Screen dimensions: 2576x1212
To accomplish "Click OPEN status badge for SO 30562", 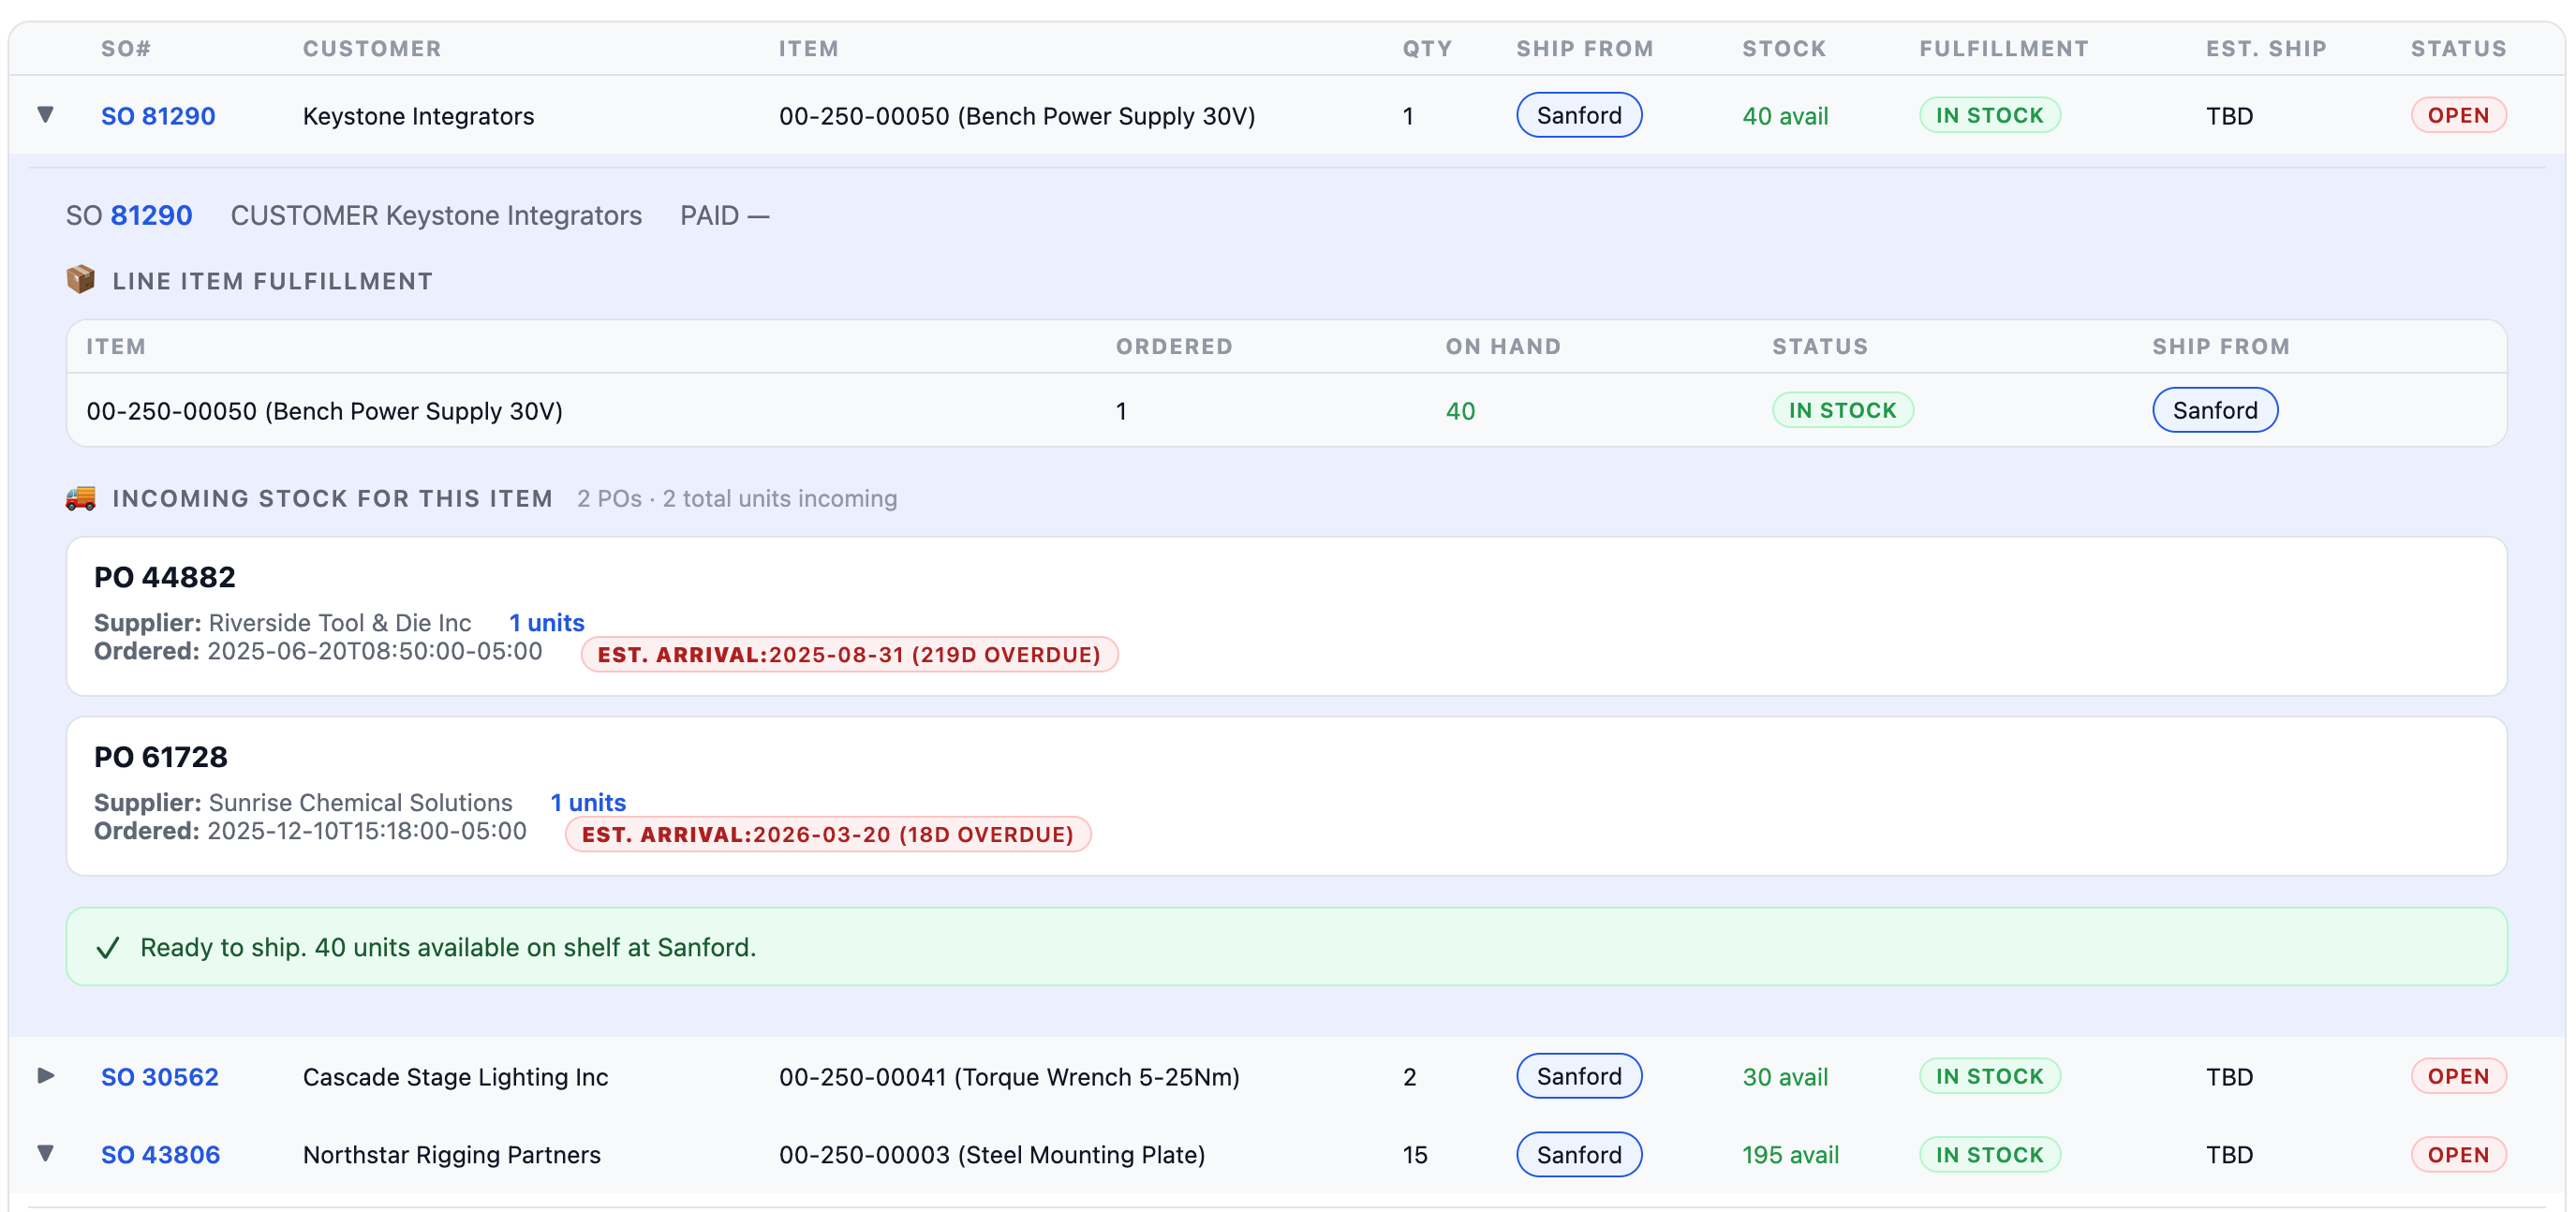I will (2459, 1077).
